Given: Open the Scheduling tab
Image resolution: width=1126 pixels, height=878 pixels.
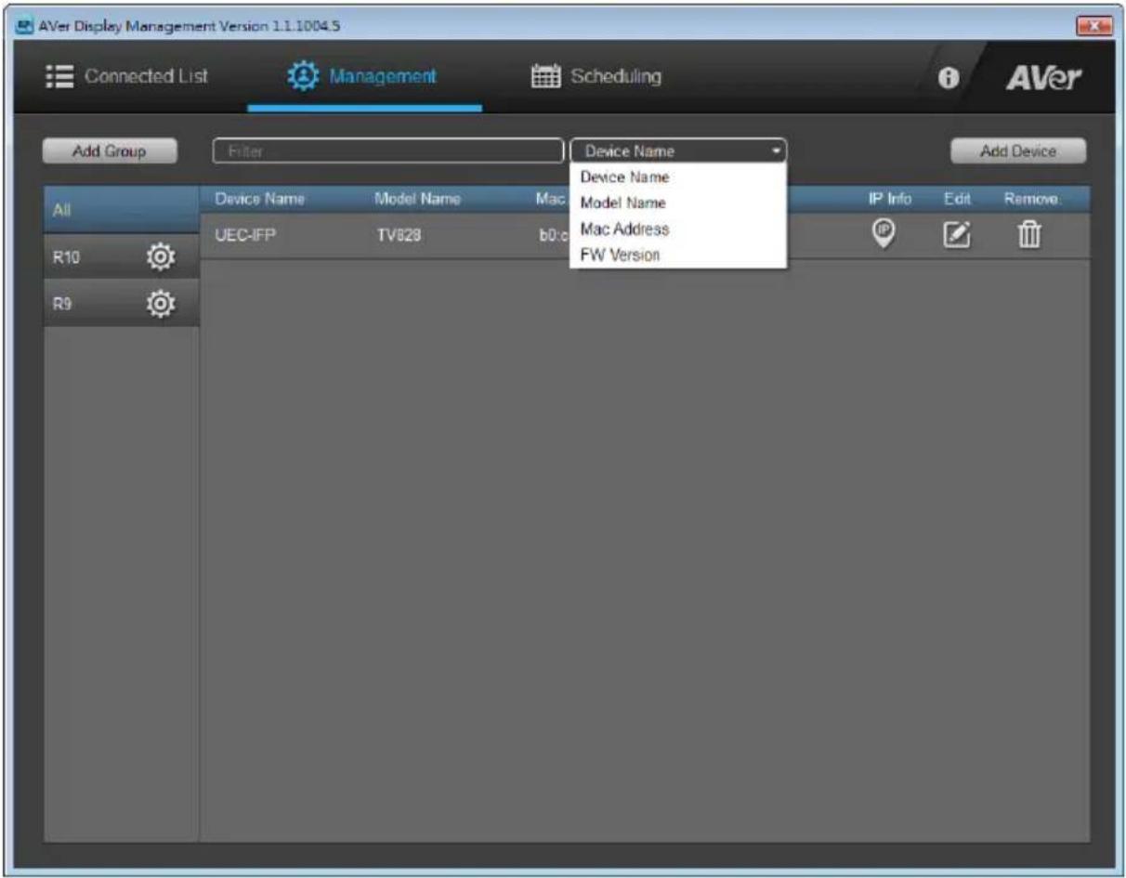Looking at the screenshot, I should 596,76.
